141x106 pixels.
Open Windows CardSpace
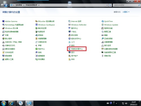click(45, 25)
